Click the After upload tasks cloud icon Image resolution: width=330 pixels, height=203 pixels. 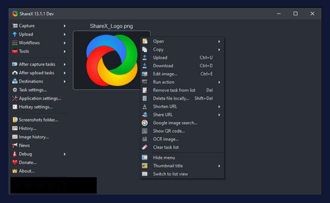[x=15, y=73]
